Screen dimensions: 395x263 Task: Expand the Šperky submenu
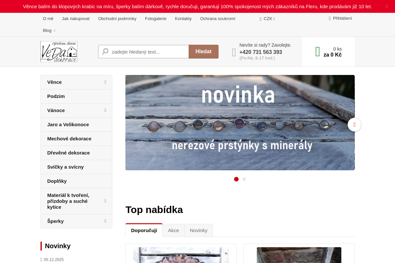pyautogui.click(x=105, y=221)
